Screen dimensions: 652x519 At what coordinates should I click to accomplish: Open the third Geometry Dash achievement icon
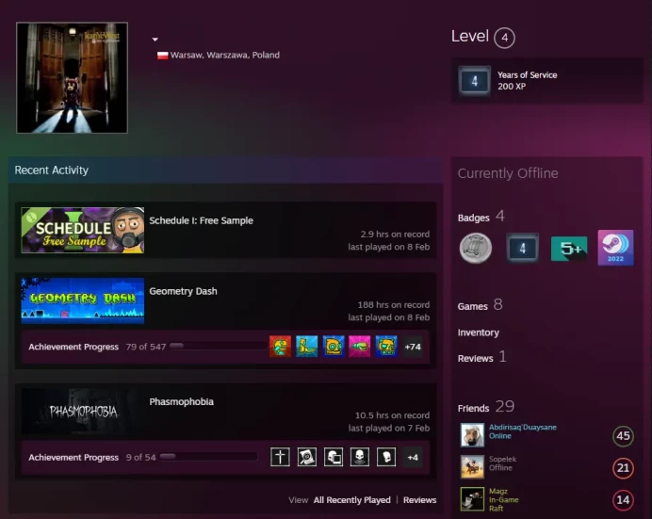(x=334, y=347)
